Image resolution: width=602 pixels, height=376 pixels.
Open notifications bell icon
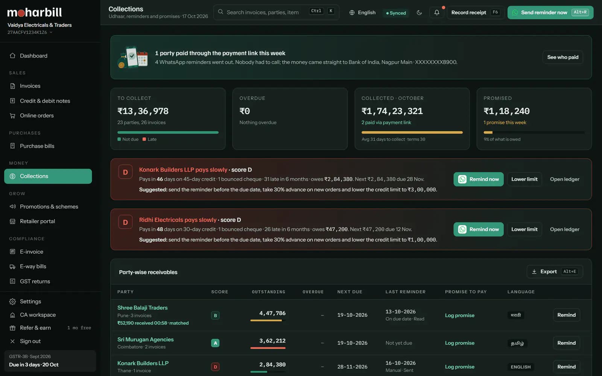tap(436, 12)
